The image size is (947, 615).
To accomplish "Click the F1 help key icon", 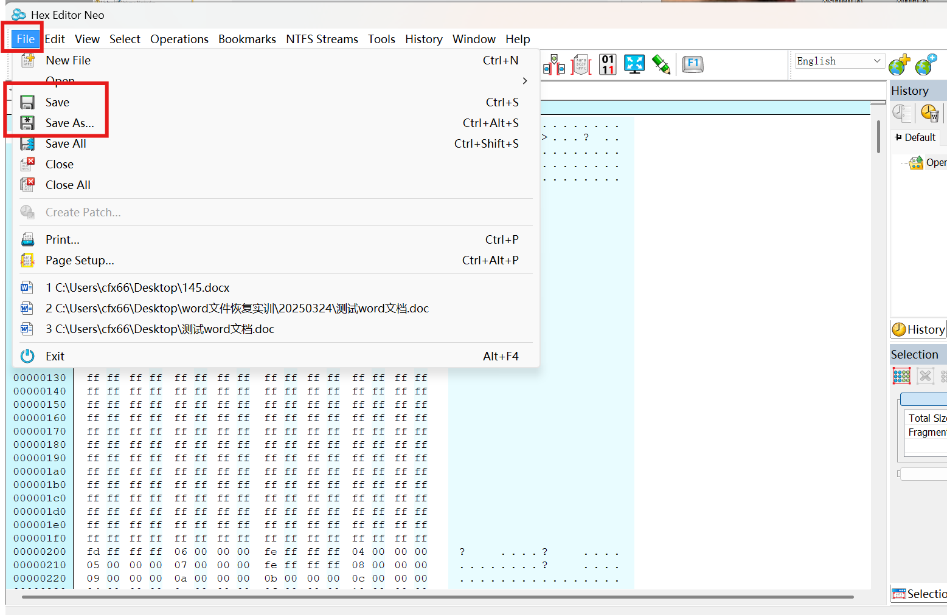I will click(693, 64).
